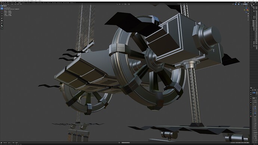Image resolution: width=258 pixels, height=145 pixels.
Task: Select the Add Cube tool
Action: pos(2,28)
